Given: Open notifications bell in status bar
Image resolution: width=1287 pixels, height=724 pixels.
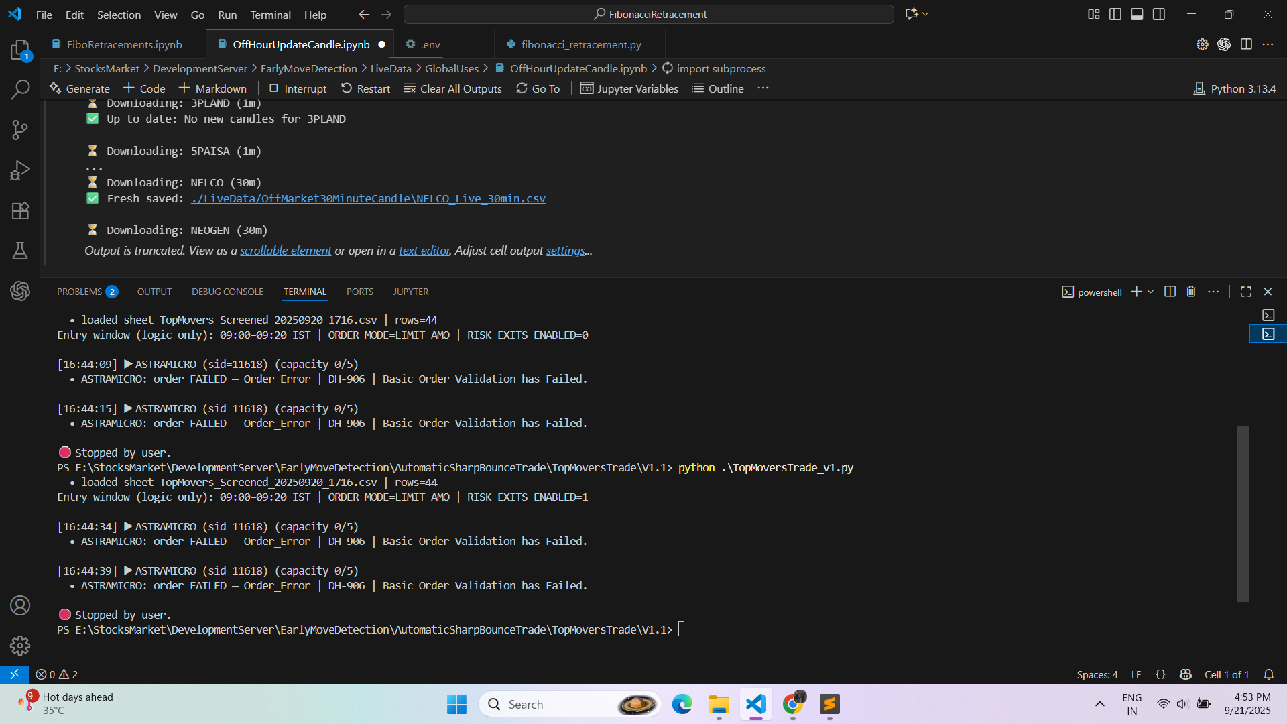Looking at the screenshot, I should tap(1269, 674).
